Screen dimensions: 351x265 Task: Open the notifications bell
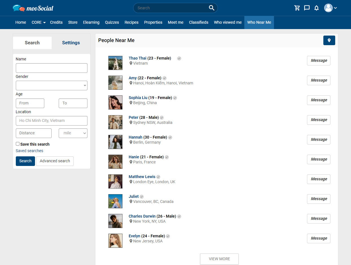[x=316, y=8]
